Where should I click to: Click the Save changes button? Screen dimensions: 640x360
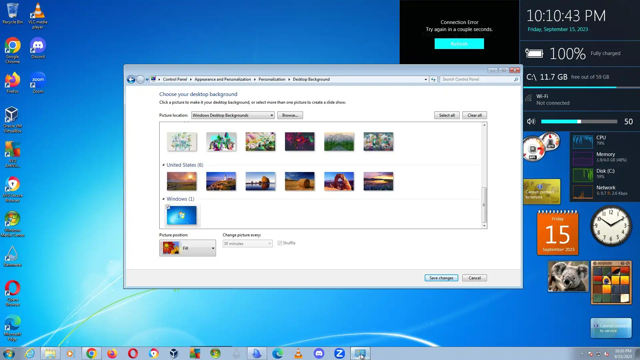441,278
